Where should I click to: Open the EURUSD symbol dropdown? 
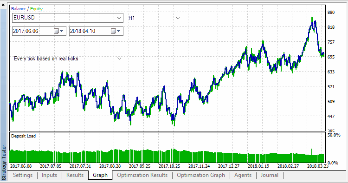(x=119, y=18)
